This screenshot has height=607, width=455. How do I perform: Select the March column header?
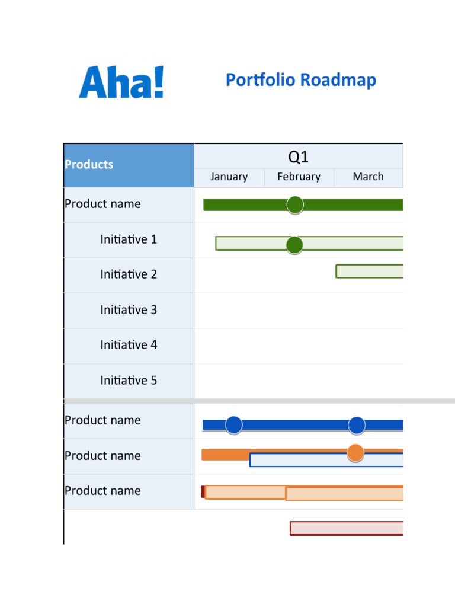pos(369,177)
